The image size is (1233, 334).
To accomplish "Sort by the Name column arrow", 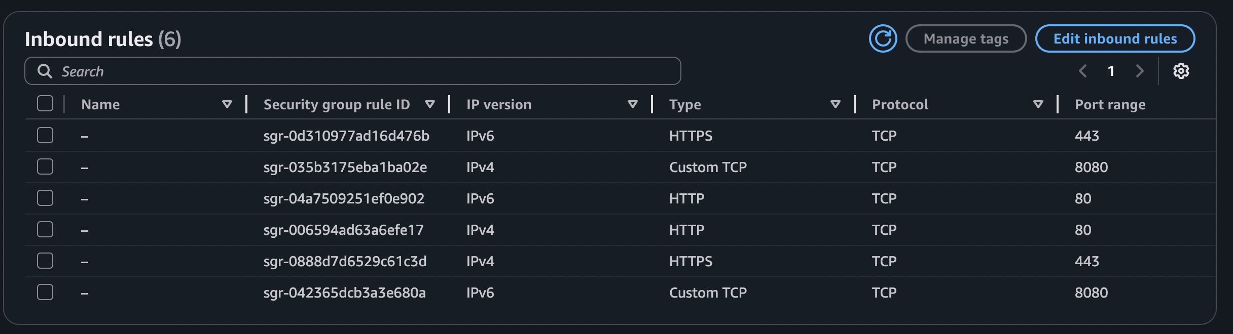I will tap(227, 104).
